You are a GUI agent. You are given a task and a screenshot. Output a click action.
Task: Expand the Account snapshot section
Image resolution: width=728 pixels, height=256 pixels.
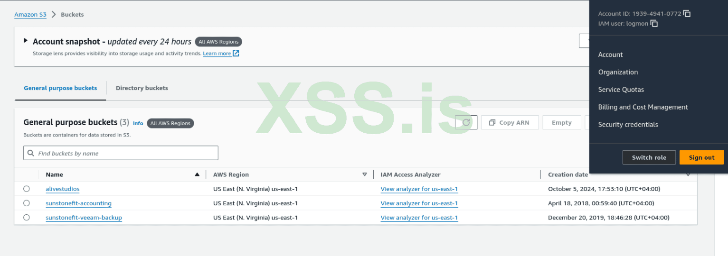(x=26, y=41)
